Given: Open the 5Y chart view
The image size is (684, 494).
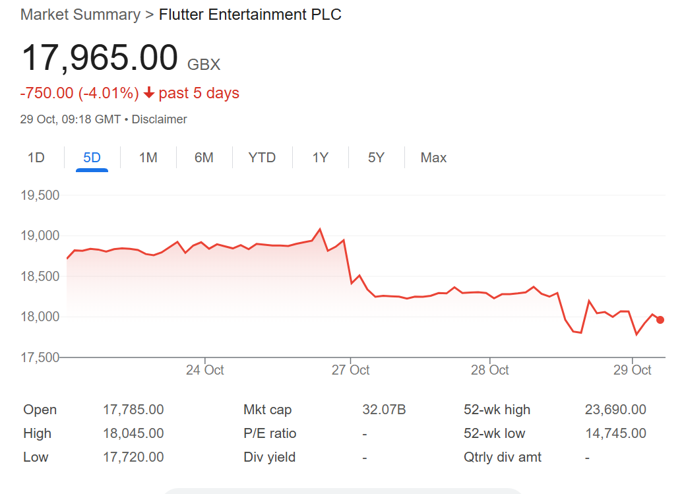Looking at the screenshot, I should [x=375, y=157].
